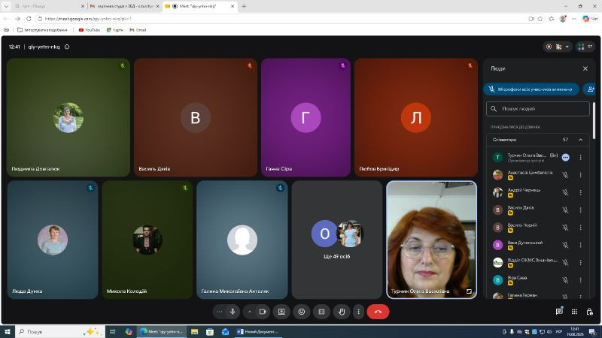Image resolution: width=602 pixels, height=338 pixels.
Task: Open Word document in Windows taskbar
Action: click(258, 331)
